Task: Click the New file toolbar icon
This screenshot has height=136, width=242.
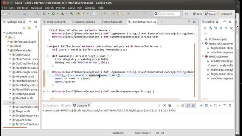Action: pyautogui.click(x=5, y=14)
